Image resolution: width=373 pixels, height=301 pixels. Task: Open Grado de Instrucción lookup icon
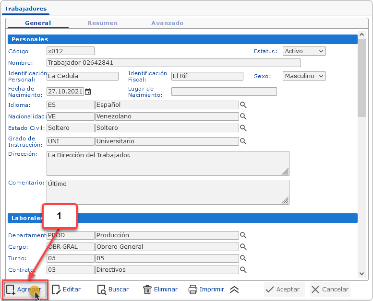[x=243, y=141]
